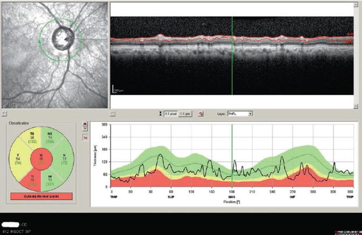Click the red reset icon beside scaling buttons
Screen dimensions: 362x235
coord(201,114)
